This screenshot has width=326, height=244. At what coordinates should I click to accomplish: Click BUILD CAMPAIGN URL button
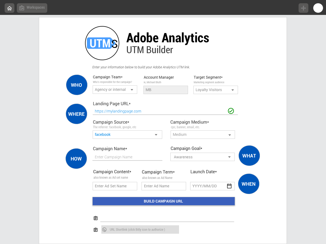pyautogui.click(x=164, y=201)
